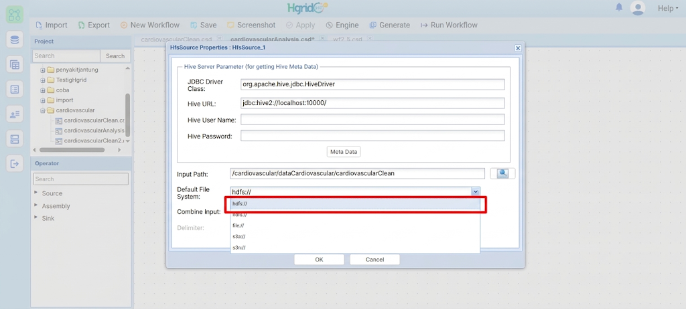Click OK in the properties dialog

click(319, 260)
